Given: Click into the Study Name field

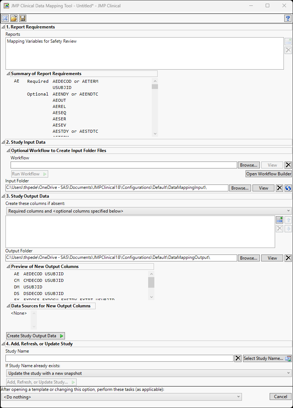Looking at the screenshot, I should 119,358.
